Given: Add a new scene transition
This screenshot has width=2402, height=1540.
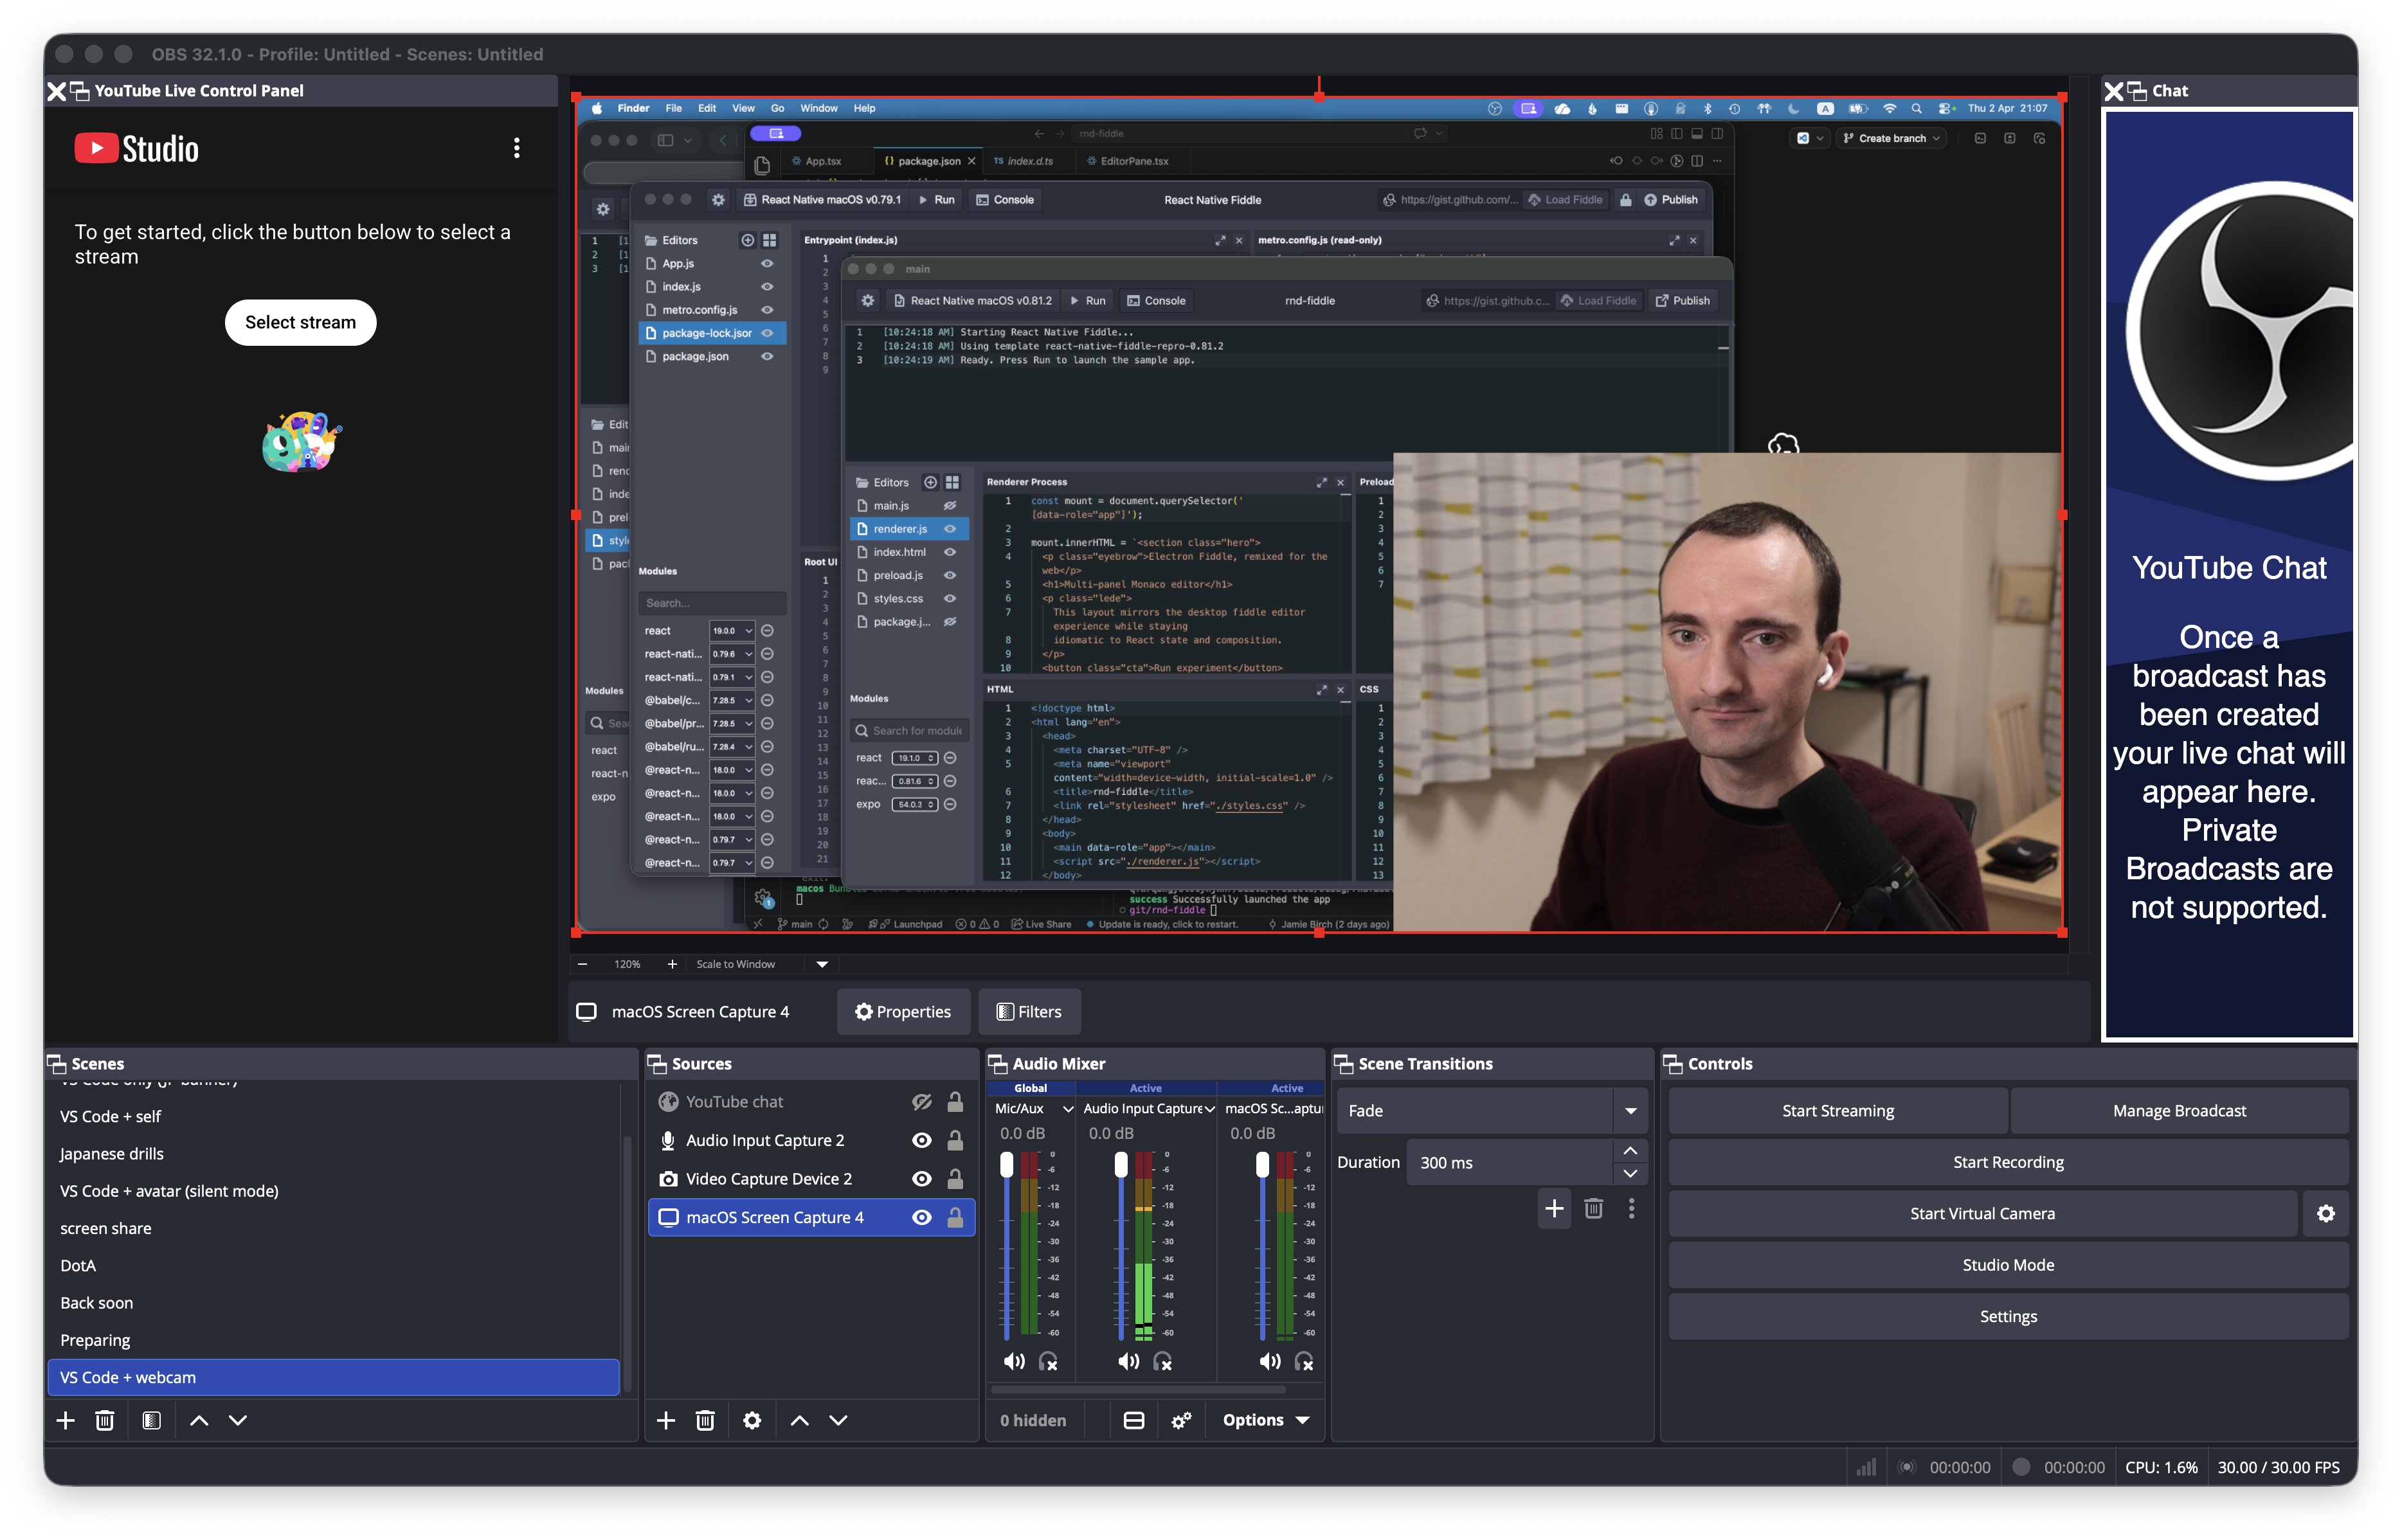Looking at the screenshot, I should click(1554, 1208).
